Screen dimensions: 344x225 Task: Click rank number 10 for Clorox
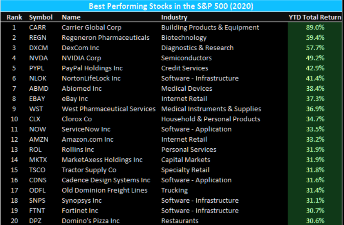14,119
